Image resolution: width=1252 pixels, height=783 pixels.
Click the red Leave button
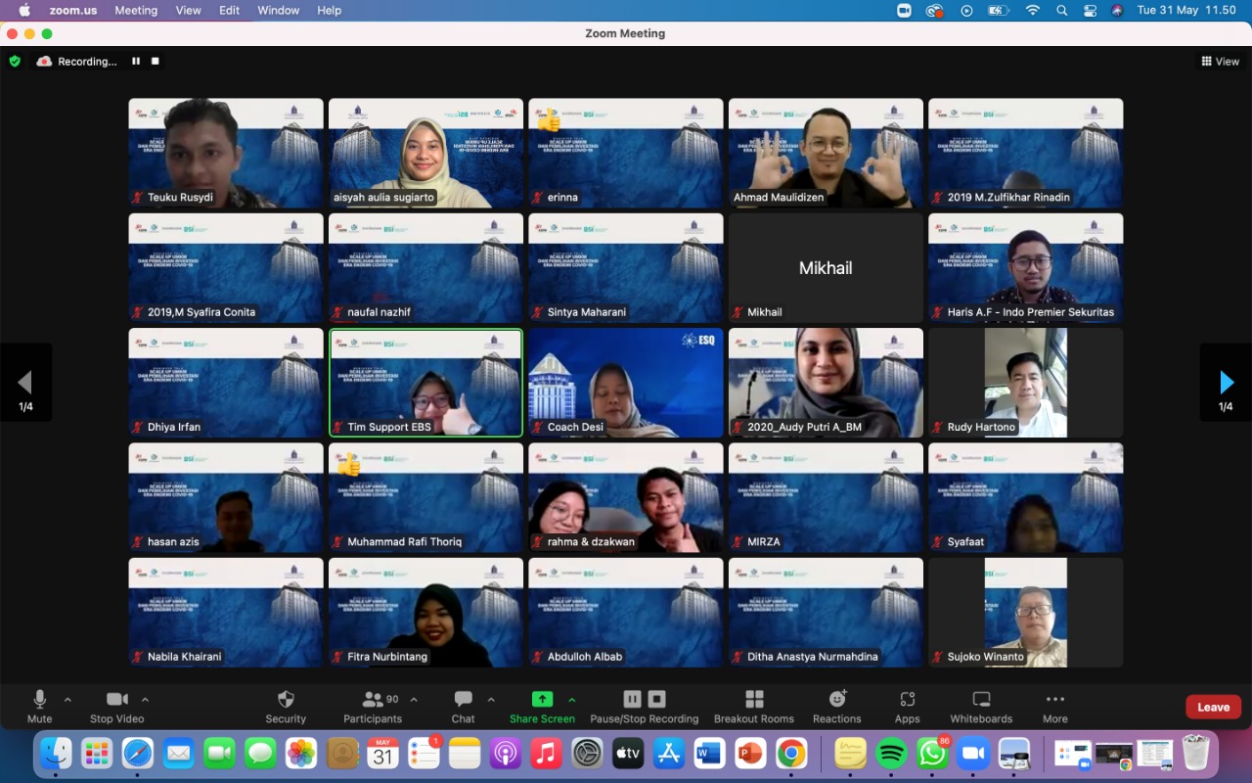pos(1213,707)
